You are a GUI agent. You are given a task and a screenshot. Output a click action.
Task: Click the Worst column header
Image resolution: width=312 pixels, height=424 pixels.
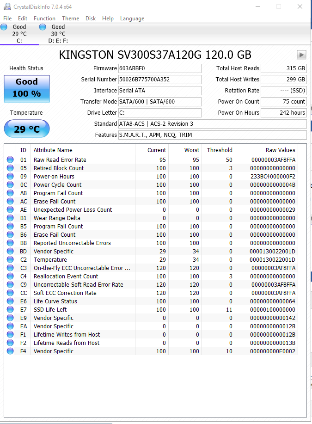click(x=185, y=150)
